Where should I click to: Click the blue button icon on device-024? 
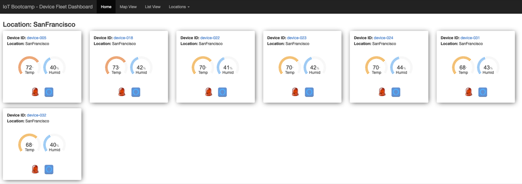pyautogui.click(x=396, y=92)
